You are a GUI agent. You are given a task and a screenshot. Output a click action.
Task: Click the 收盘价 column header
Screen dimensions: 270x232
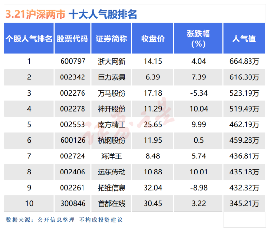[152, 38]
